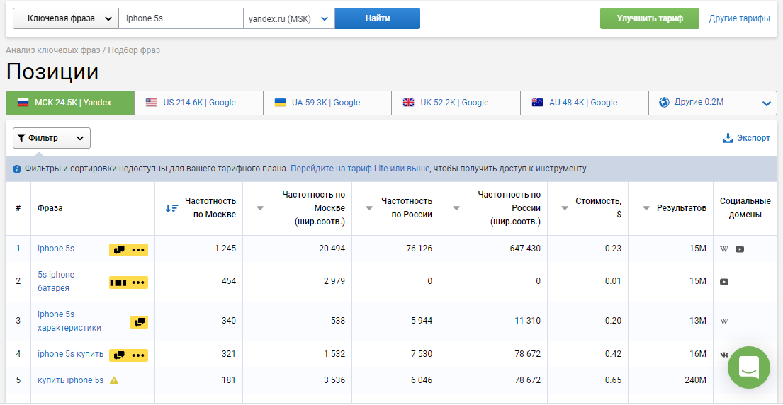Image resolution: width=783 pixels, height=405 pixels.
Task: Click the sort icon on Частотность по Москве
Action: click(x=171, y=208)
